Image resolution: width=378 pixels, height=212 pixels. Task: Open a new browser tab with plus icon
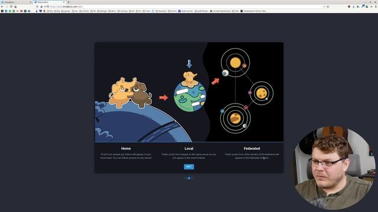point(69,2)
